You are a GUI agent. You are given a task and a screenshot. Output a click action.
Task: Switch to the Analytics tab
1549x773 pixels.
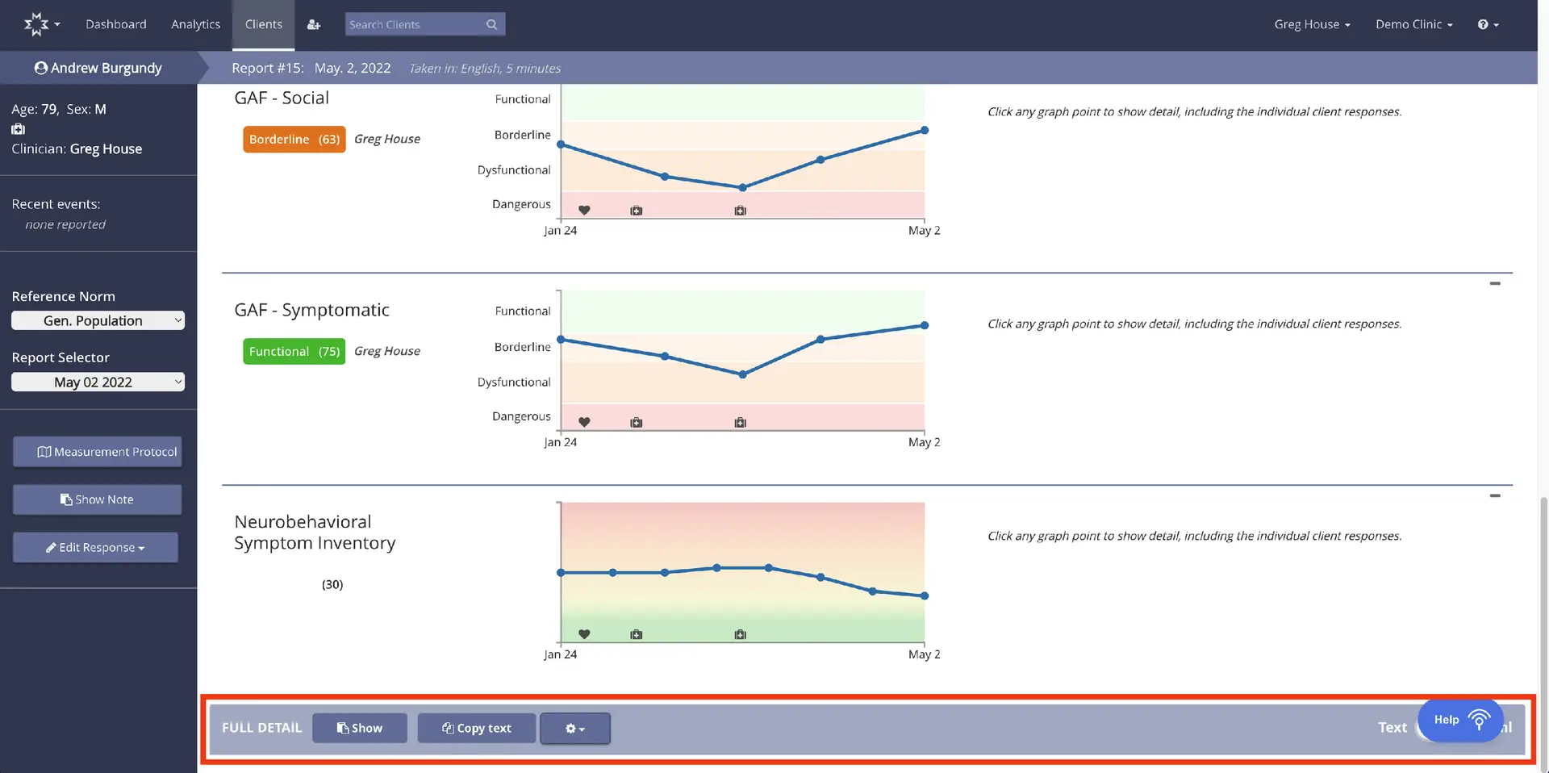tap(195, 24)
